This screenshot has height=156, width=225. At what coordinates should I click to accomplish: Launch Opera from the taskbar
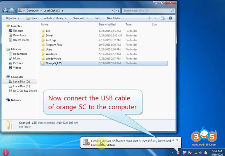(5, 152)
